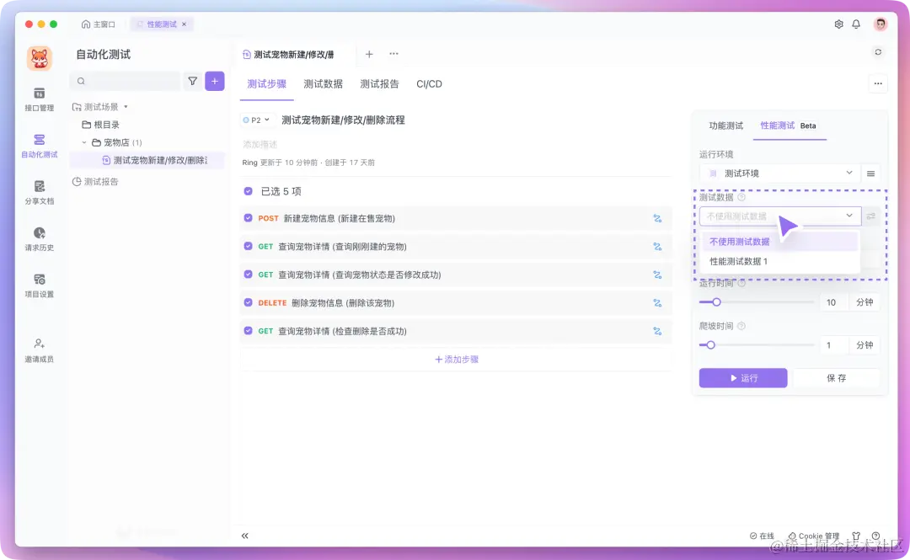Screen dimensions: 910x560
Task: Click help question mark in status bar
Action: (x=875, y=536)
